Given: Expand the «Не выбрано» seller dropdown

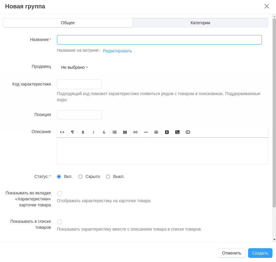Looking at the screenshot, I should 75,67.
